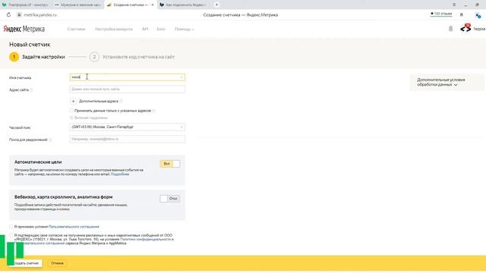This screenshot has height=273, width=486.
Task: Click step 1 circle Задайте настройки
Action: pos(14,57)
